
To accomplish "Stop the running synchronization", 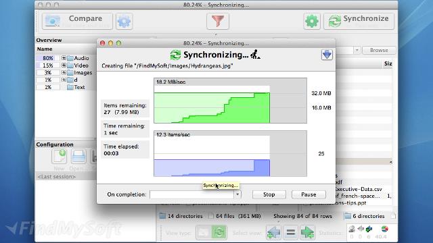I will [269, 194].
